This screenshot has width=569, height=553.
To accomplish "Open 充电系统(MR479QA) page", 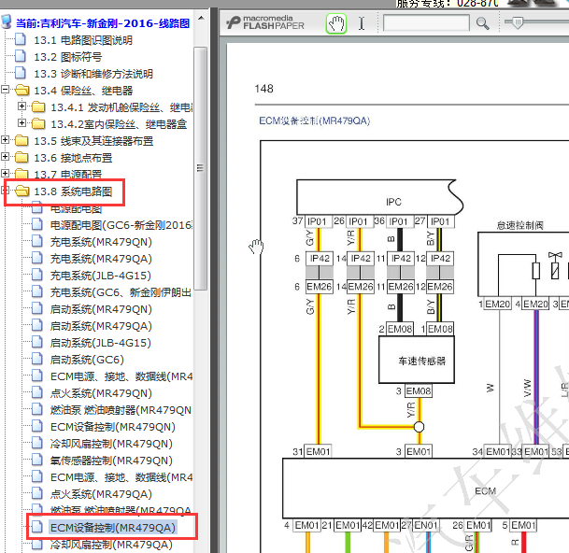I will click(101, 259).
